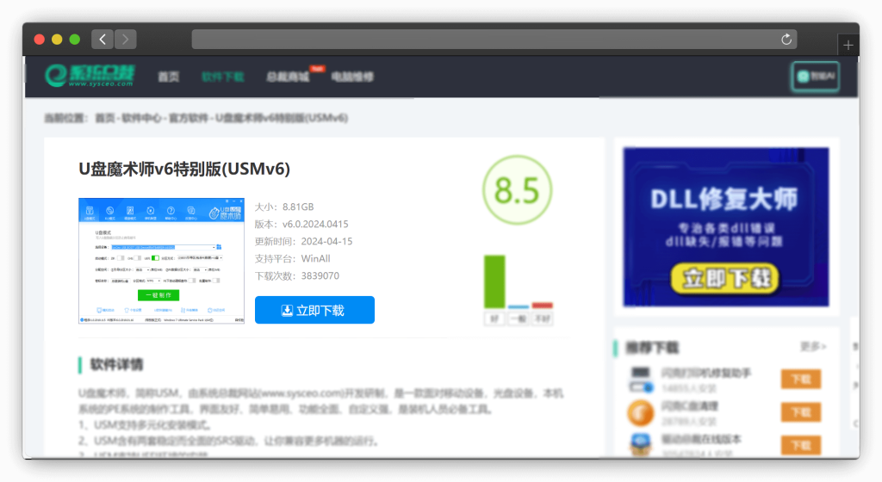This screenshot has height=482, width=882.
Task: Vote 好 under the rating bars
Action: (x=494, y=319)
